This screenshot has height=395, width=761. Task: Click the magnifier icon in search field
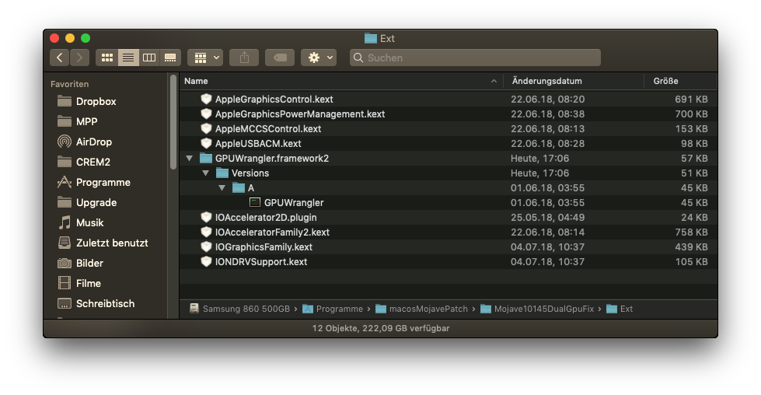(358, 58)
